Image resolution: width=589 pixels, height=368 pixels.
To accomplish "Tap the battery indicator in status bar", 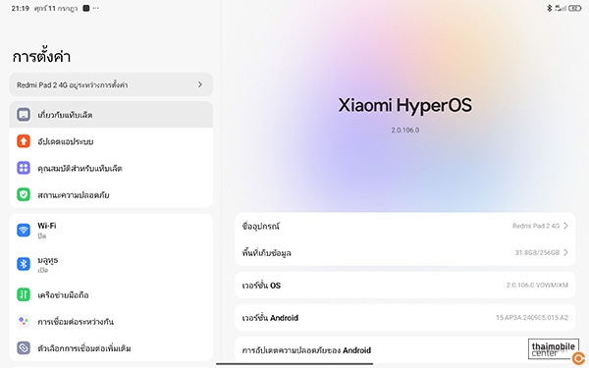I will coord(574,8).
